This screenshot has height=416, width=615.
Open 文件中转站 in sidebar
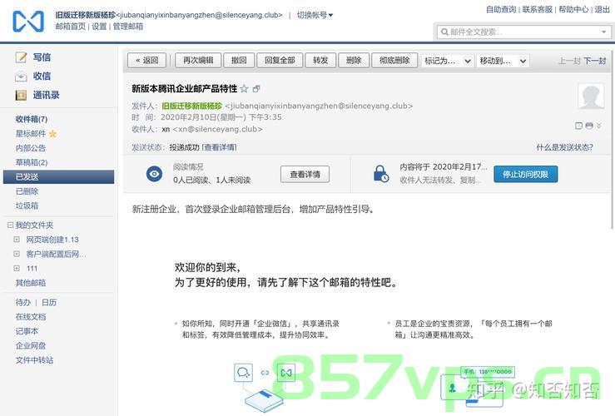[x=34, y=360]
